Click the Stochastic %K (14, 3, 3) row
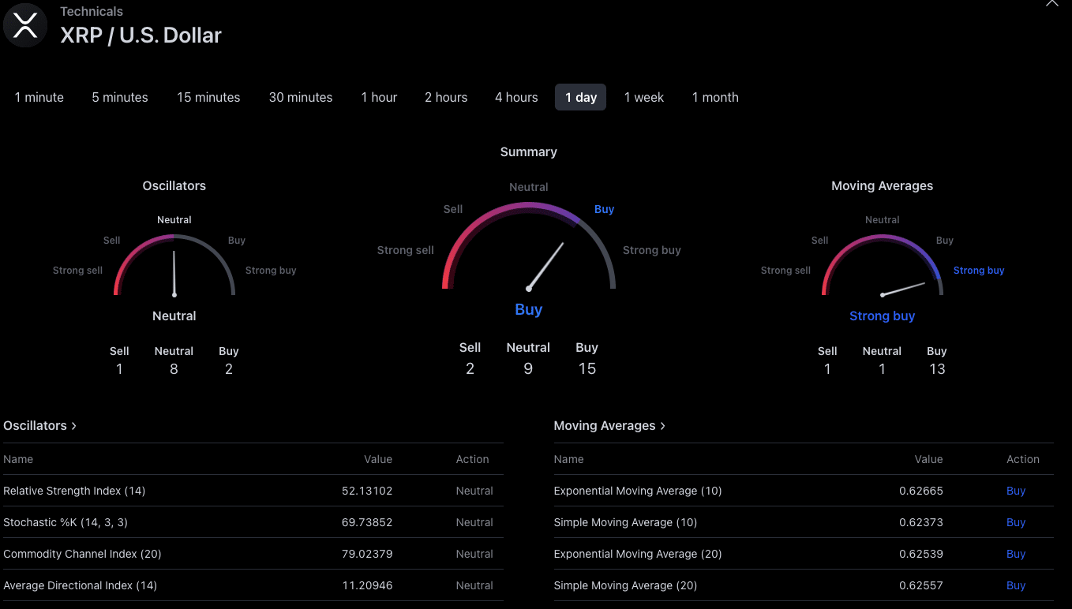 (x=253, y=522)
